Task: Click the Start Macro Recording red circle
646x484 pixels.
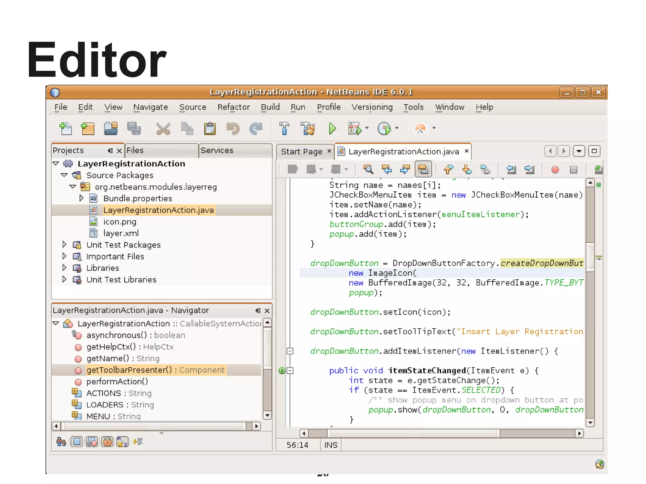Action: pos(555,170)
